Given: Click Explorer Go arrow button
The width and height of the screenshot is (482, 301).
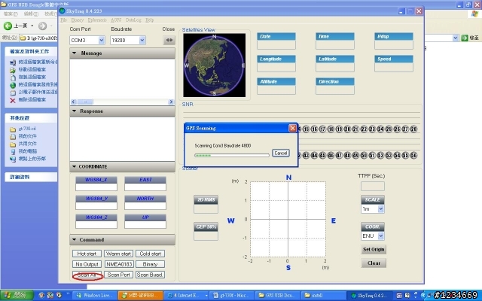Looking at the screenshot, I should pyautogui.click(x=465, y=38).
